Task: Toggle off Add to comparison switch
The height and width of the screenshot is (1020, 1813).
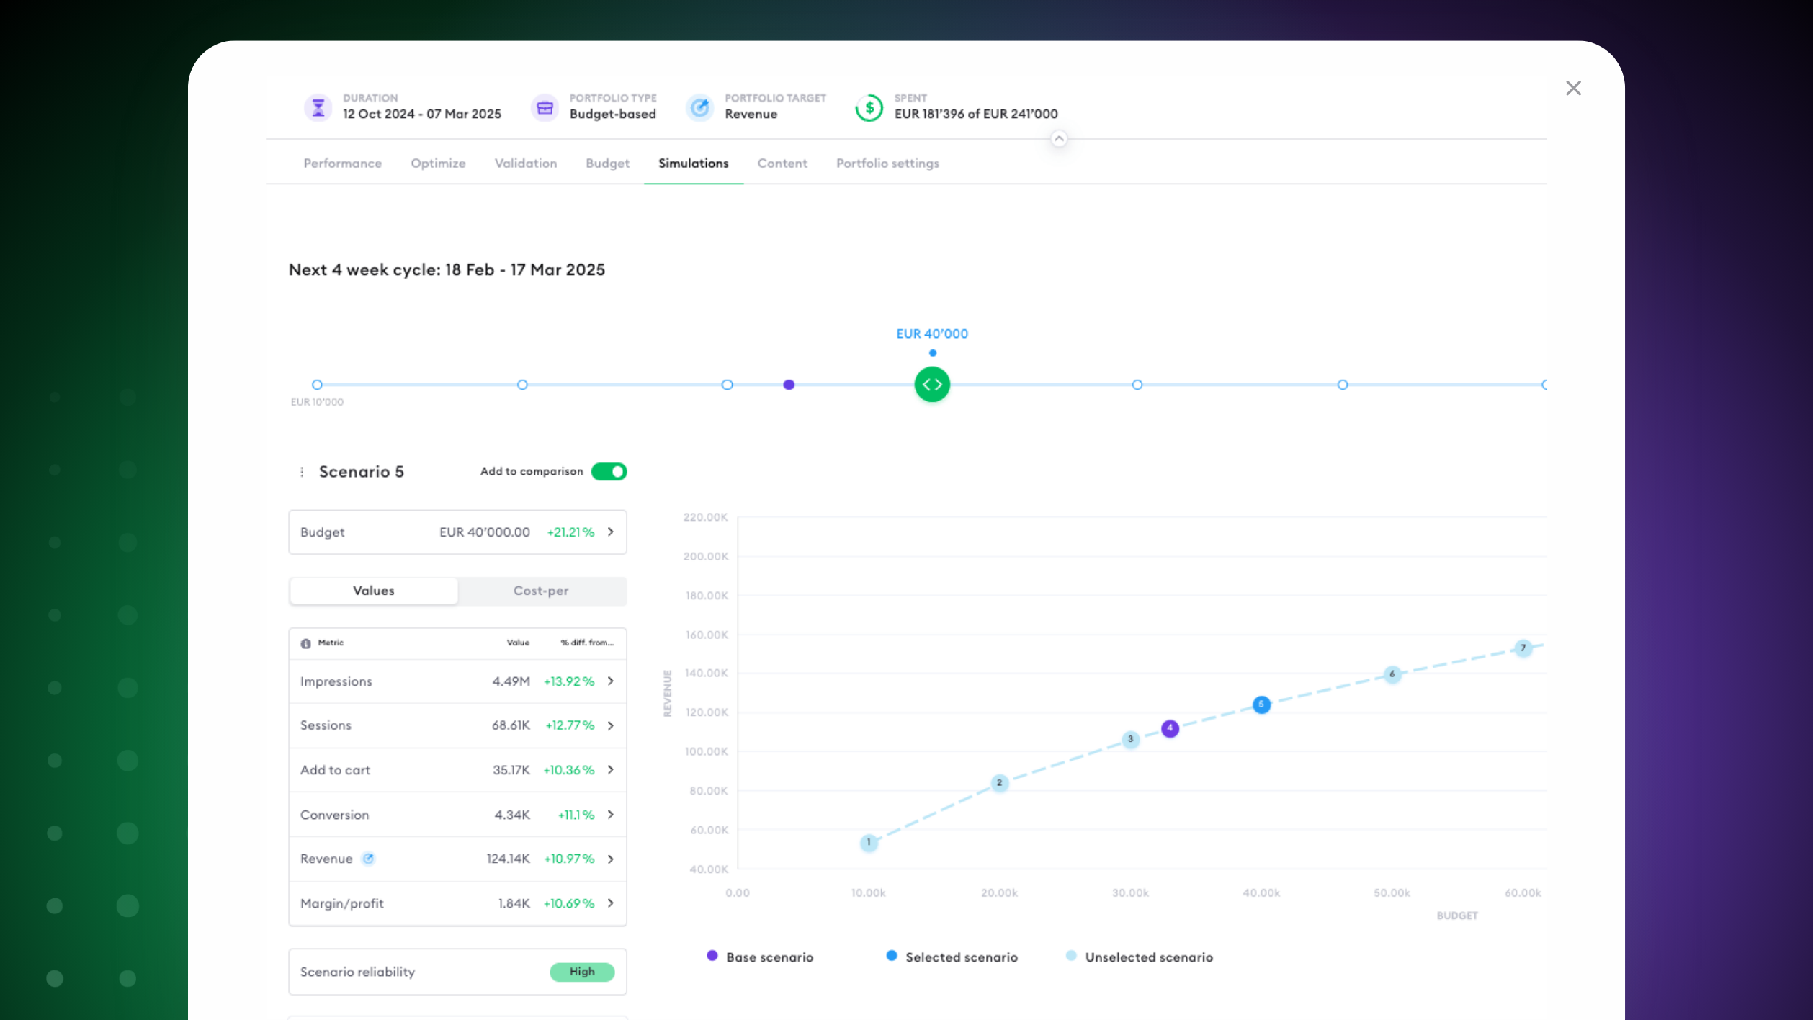Action: [609, 471]
